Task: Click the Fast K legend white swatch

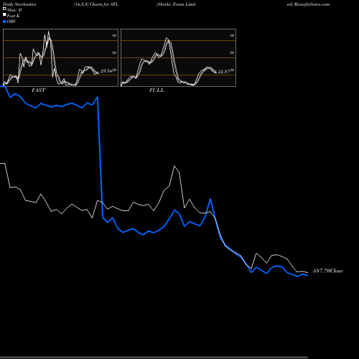Action: coord(4,15)
